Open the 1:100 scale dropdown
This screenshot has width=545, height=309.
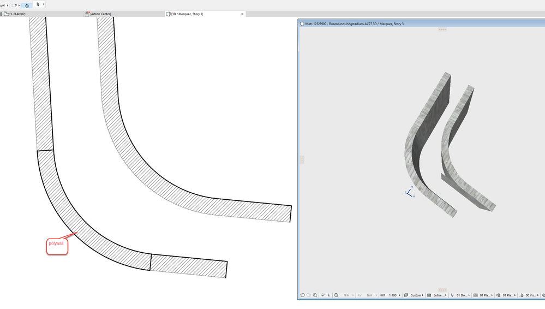(x=394, y=295)
